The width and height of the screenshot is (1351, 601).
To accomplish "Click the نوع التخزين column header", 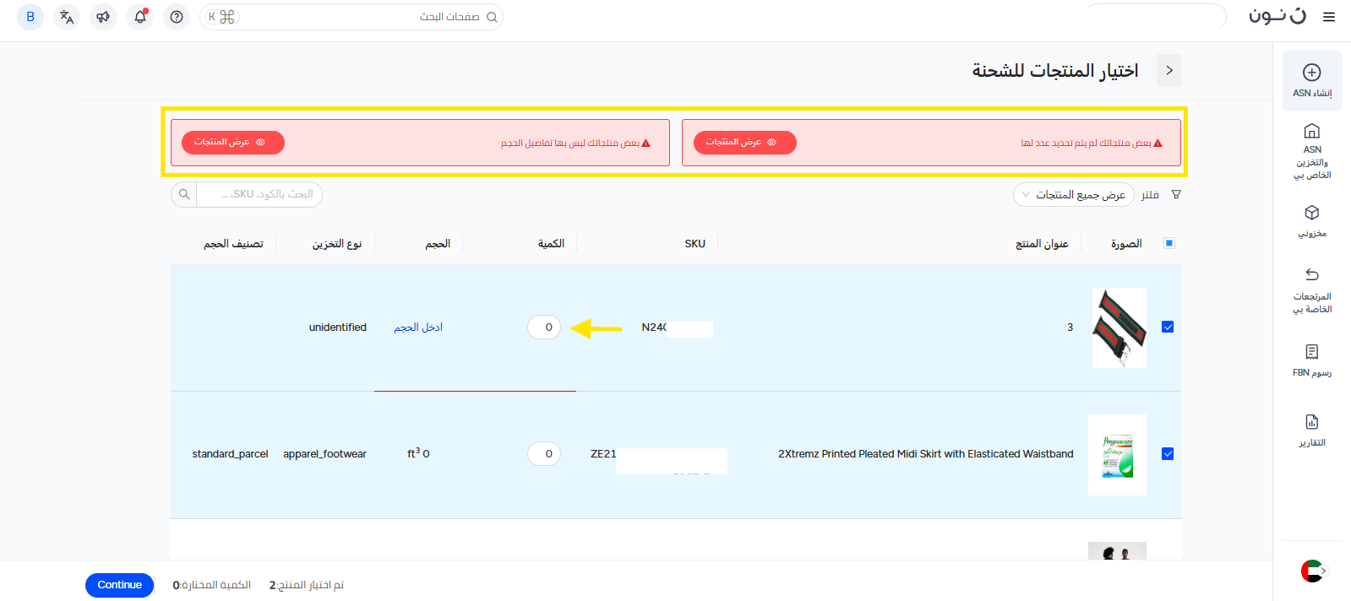I will point(336,244).
